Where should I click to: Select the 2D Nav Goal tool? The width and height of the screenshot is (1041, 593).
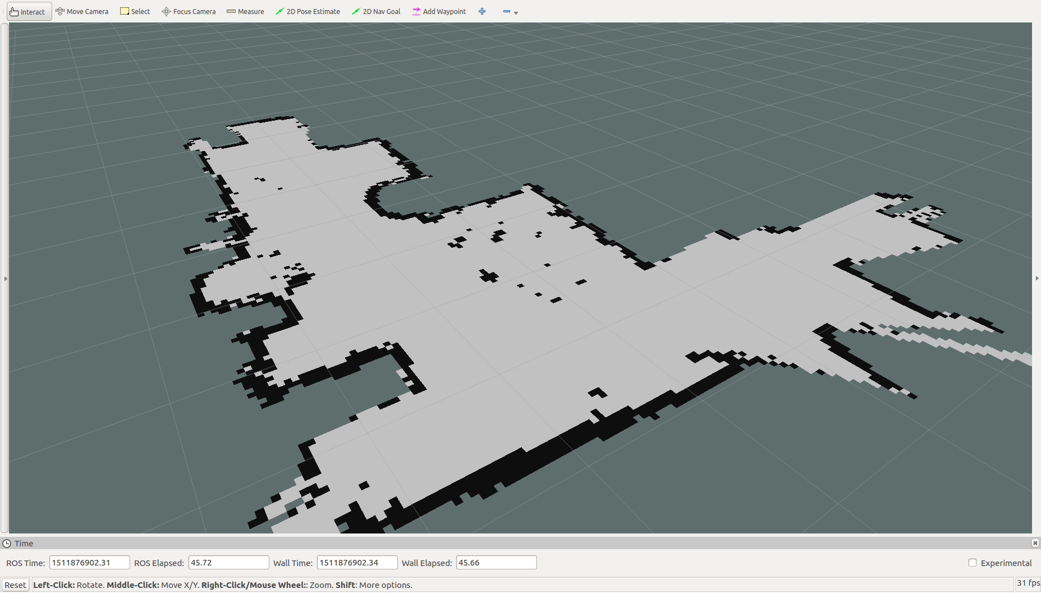376,11
